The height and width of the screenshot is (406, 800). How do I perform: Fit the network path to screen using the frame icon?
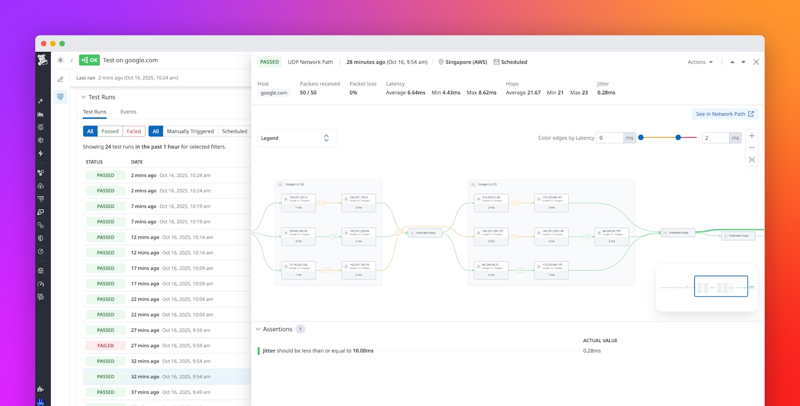pos(751,160)
